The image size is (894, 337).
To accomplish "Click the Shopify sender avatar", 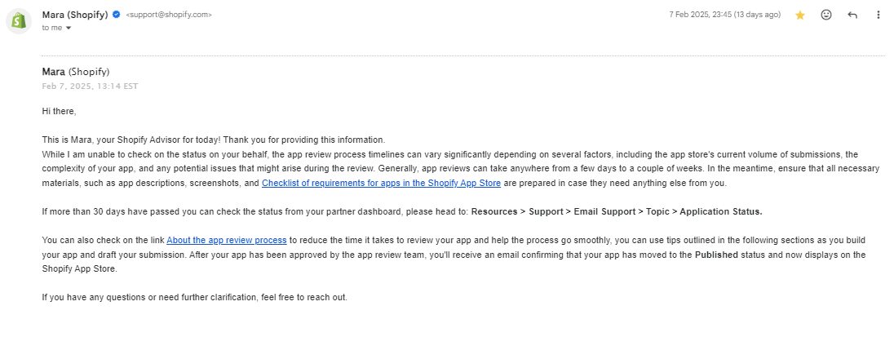I will (x=18, y=20).
